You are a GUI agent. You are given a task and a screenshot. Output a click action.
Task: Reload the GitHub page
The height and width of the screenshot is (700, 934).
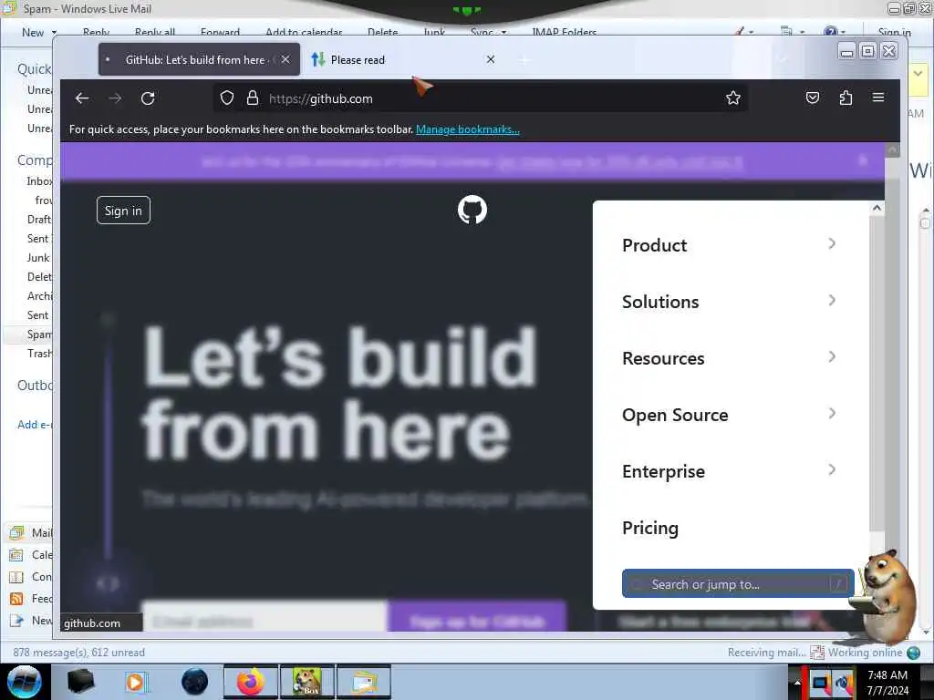[148, 98]
